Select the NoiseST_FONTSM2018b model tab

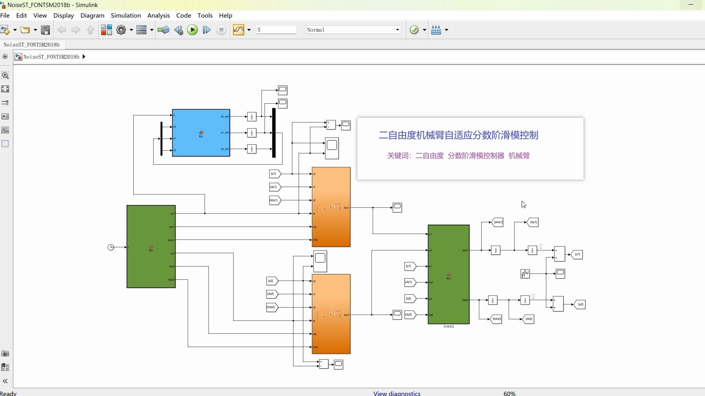[32, 45]
